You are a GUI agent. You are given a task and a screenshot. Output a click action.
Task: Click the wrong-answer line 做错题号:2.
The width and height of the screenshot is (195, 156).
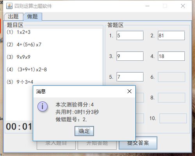pyautogui.click(x=71, y=119)
